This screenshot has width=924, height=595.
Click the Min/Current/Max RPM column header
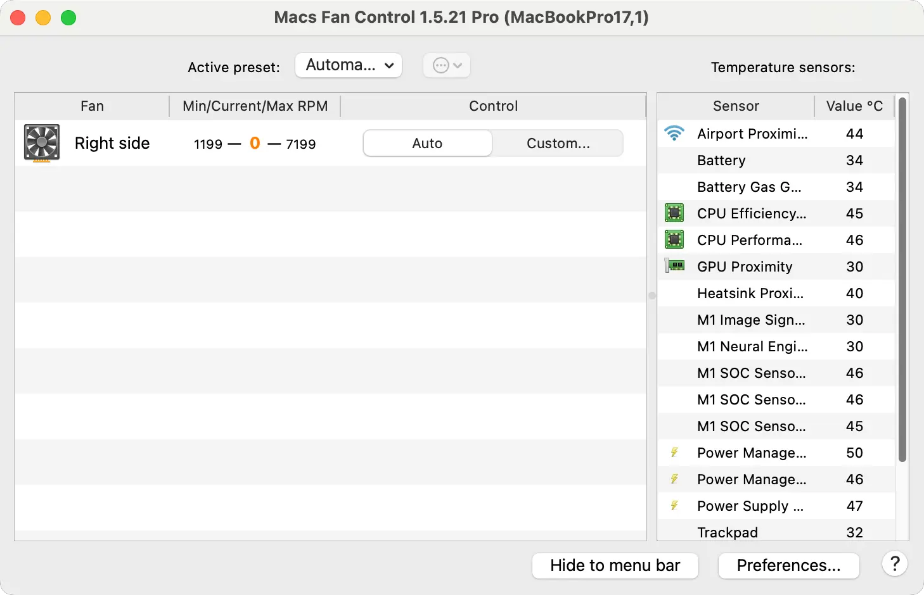coord(255,106)
